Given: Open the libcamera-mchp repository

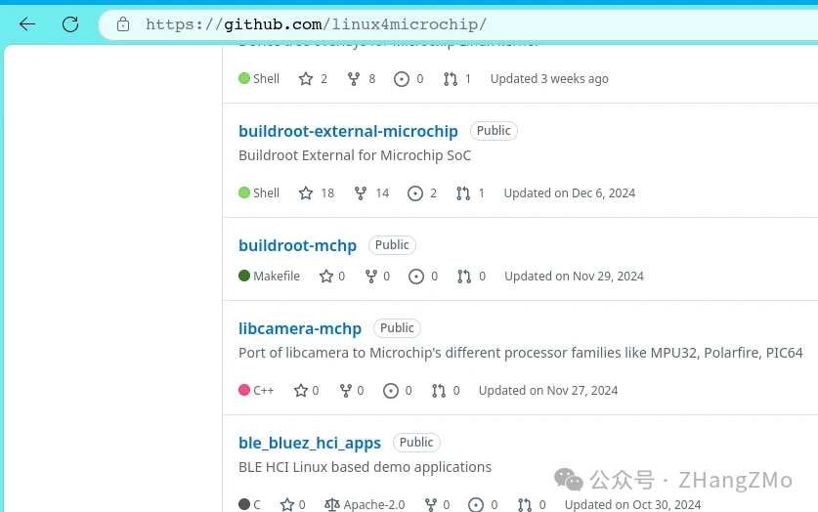Looking at the screenshot, I should [300, 328].
